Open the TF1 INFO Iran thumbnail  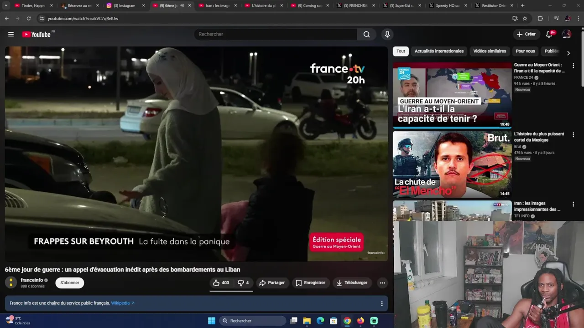[x=452, y=210]
